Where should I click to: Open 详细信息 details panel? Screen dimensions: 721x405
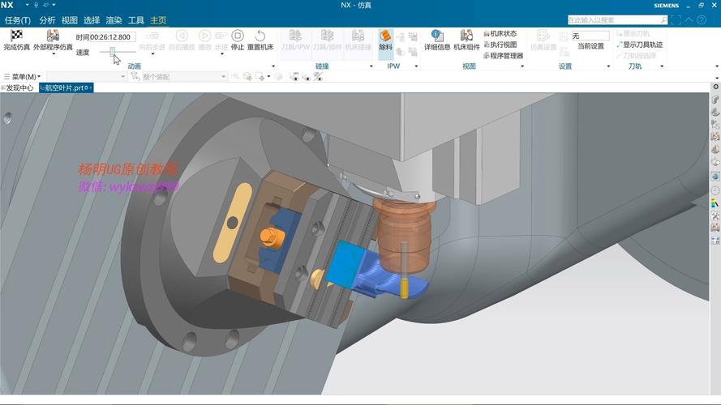(x=437, y=40)
